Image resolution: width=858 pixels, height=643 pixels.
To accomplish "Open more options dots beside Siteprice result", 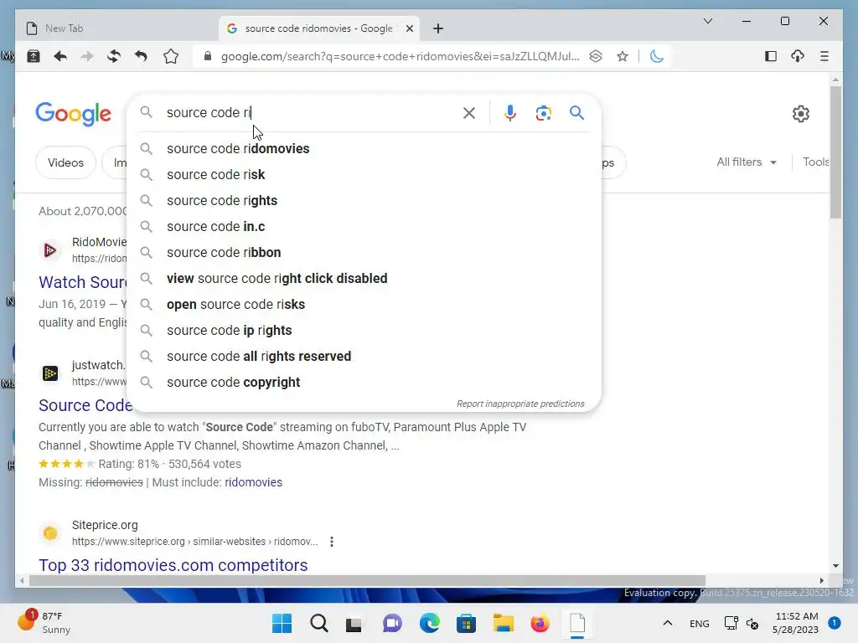I will 332,542.
